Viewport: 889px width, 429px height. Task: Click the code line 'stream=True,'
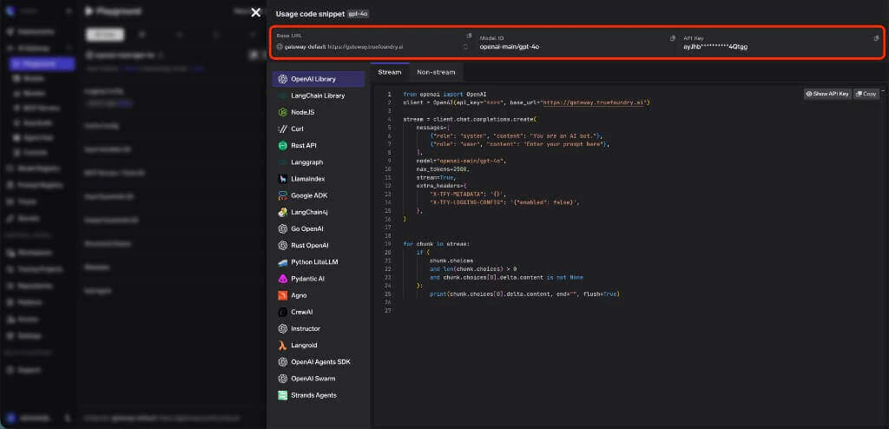[x=436, y=178]
